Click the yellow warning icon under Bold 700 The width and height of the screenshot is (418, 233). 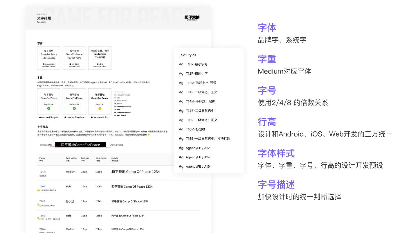100,108
